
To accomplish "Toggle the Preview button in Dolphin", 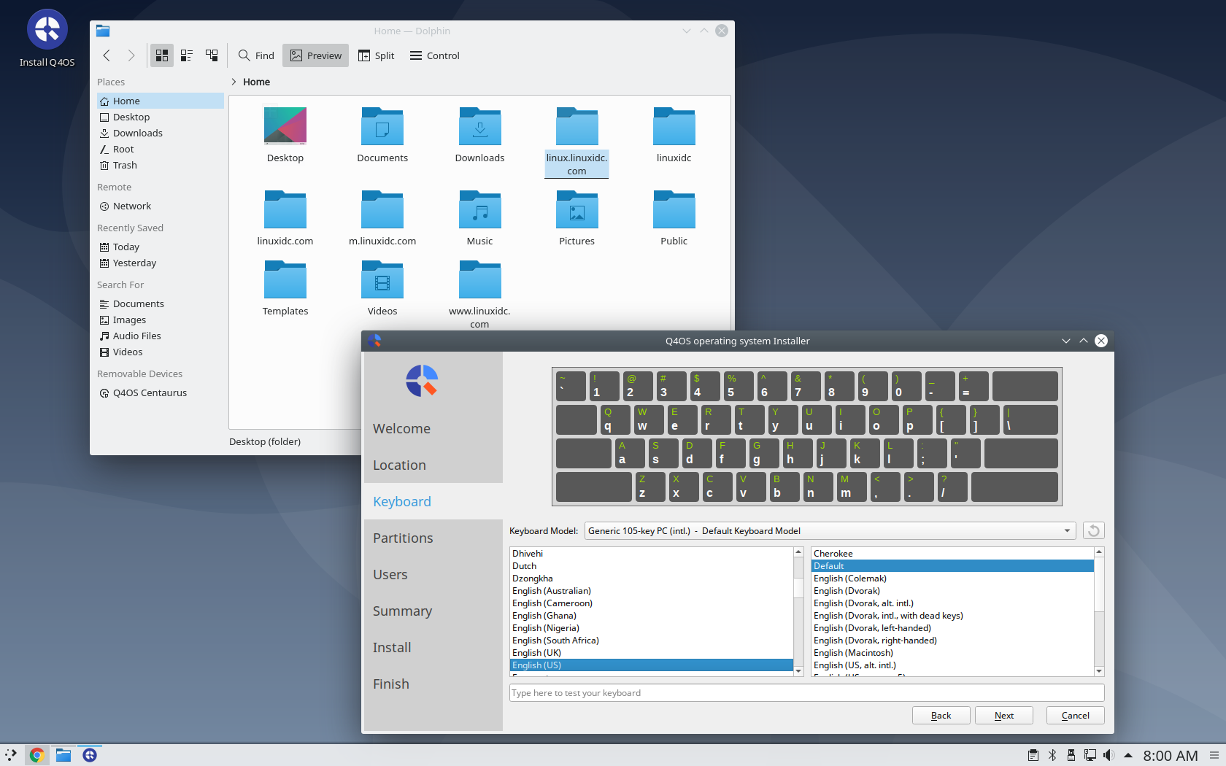I will tap(316, 55).
